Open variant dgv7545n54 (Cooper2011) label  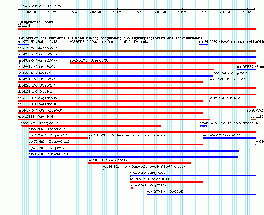tap(49, 135)
